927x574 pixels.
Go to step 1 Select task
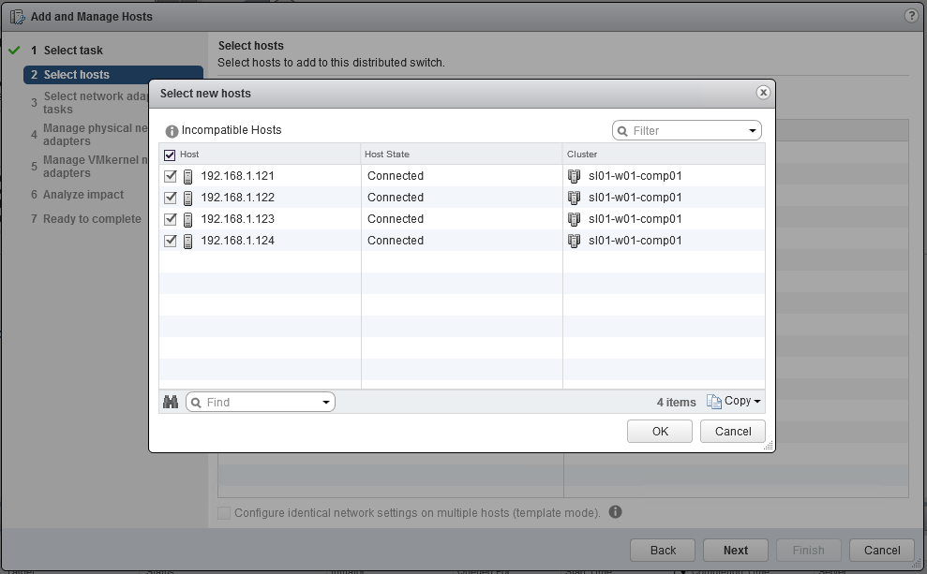coord(67,51)
